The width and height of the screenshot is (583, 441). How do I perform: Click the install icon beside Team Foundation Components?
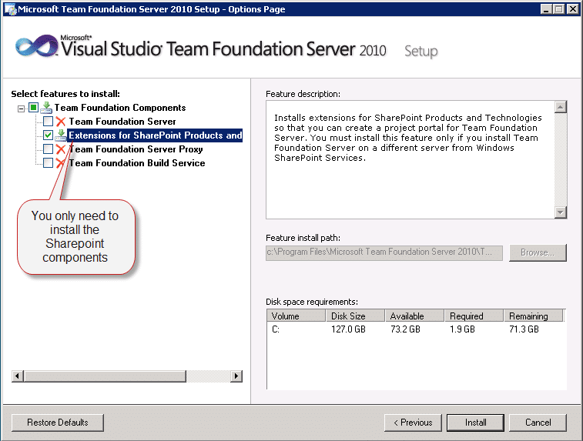tap(46, 108)
